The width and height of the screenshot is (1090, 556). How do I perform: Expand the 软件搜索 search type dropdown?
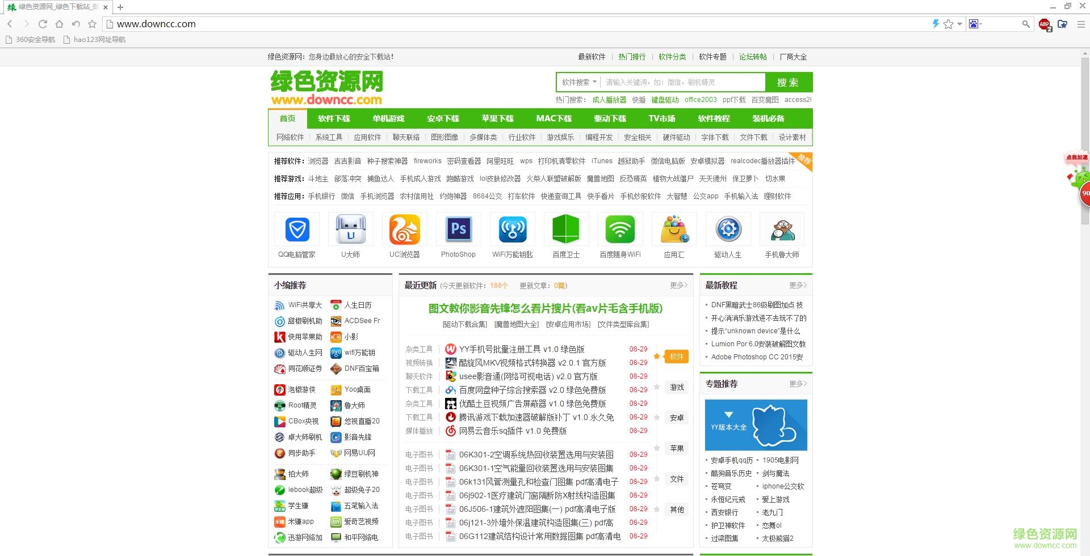[x=578, y=82]
